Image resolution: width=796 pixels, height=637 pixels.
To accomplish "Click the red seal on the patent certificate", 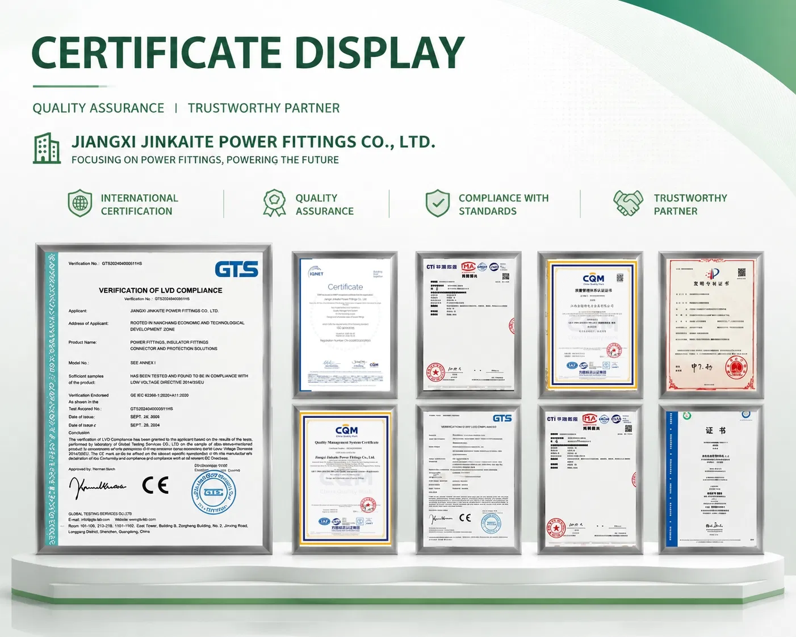I will pyautogui.click(x=736, y=367).
